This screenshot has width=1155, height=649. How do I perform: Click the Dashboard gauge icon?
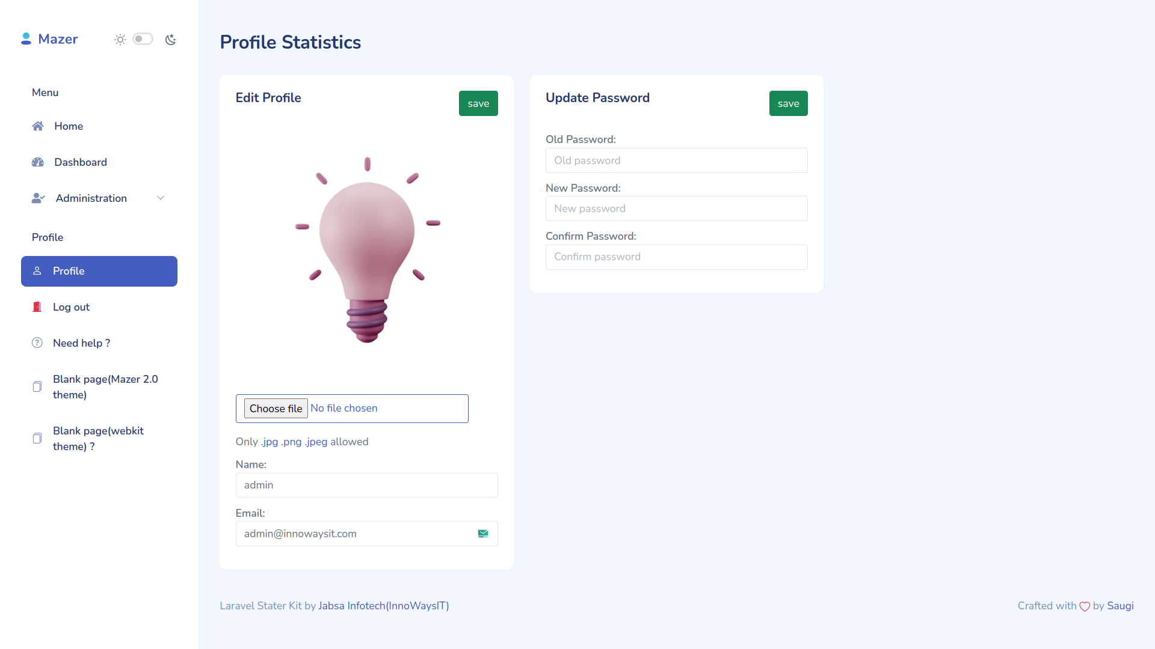tap(38, 162)
